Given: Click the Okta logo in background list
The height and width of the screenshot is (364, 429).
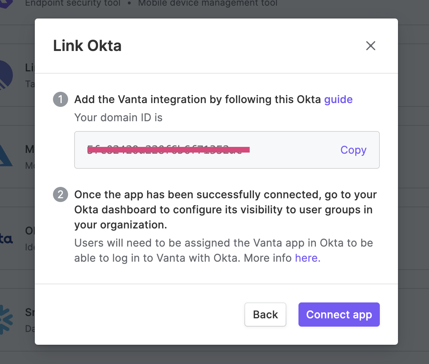Looking at the screenshot, I should [6, 239].
